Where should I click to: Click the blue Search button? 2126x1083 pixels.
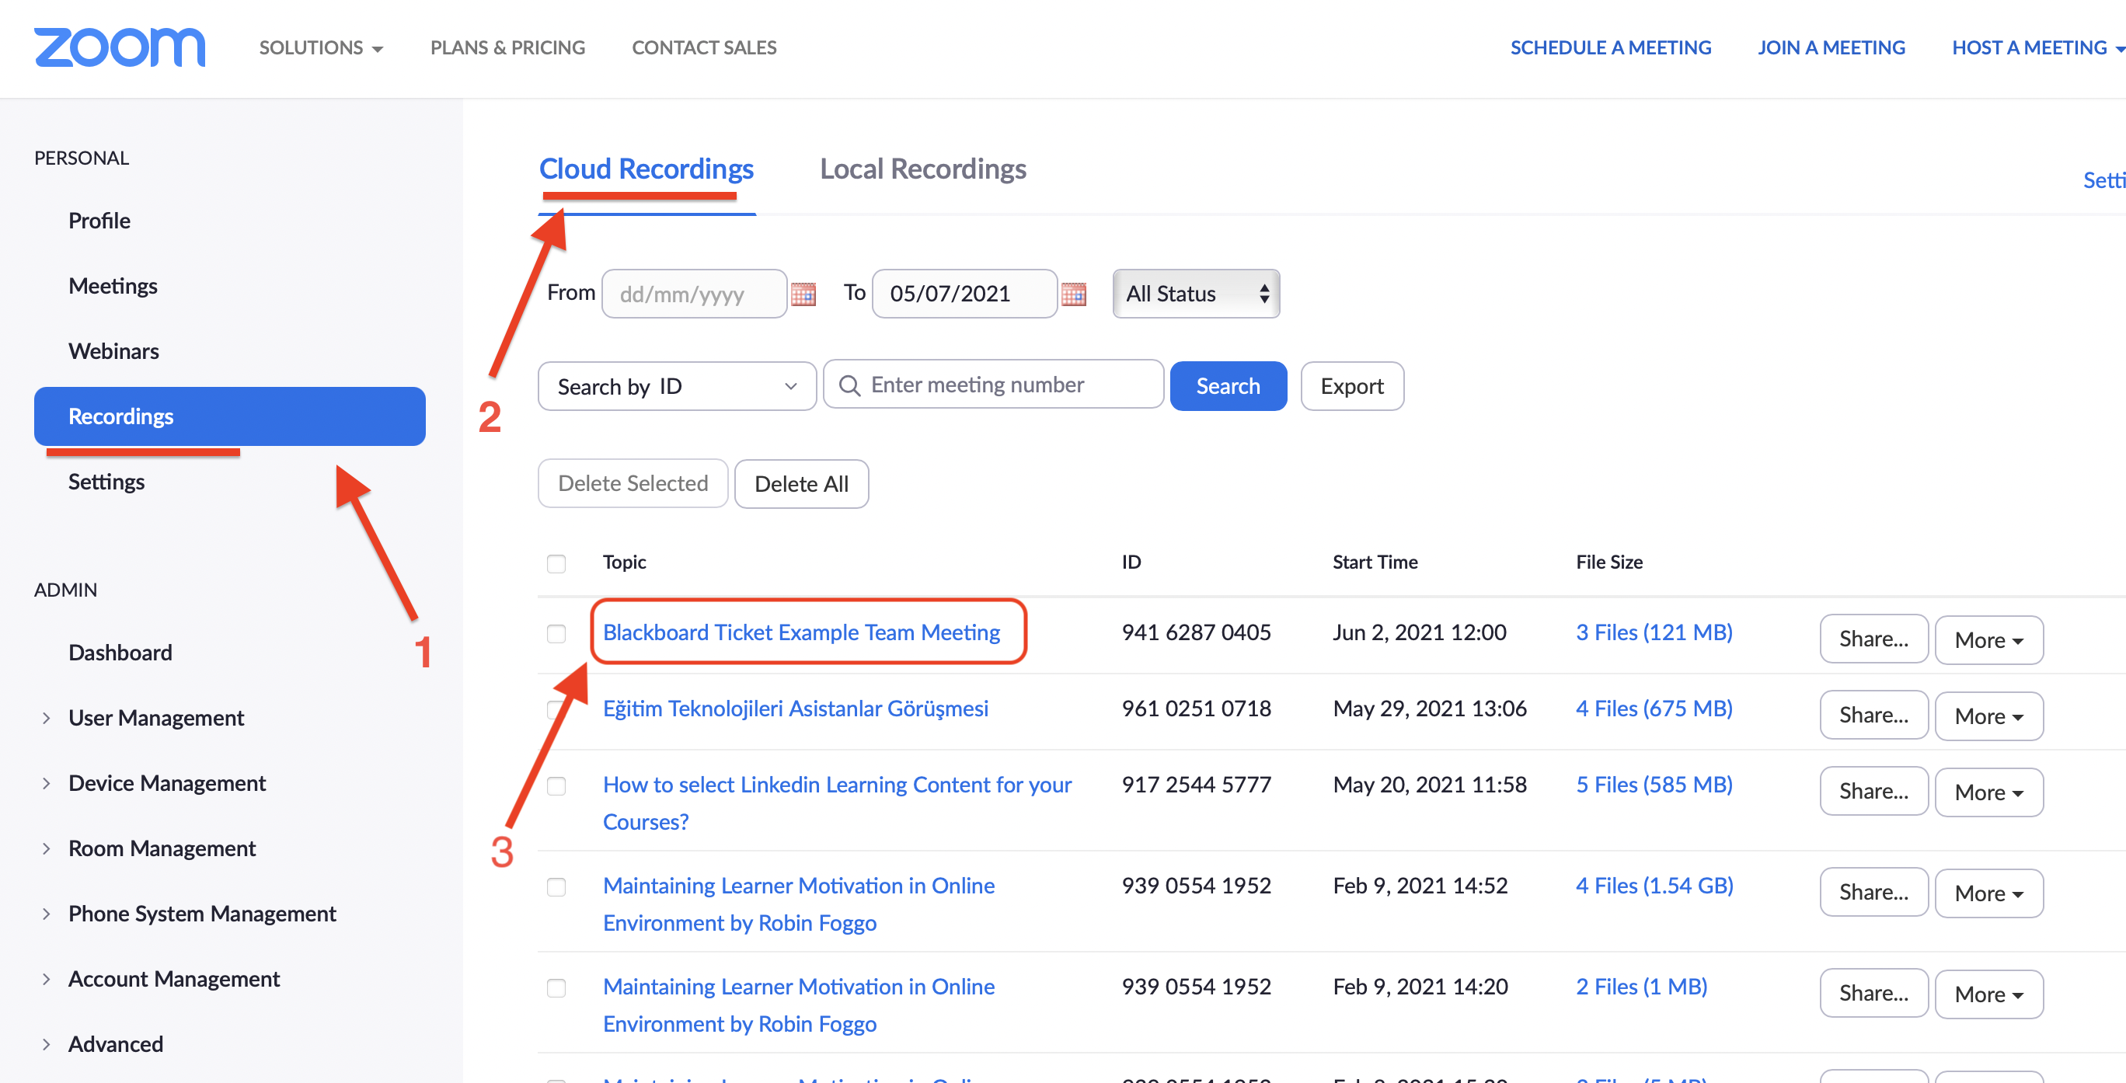point(1228,385)
